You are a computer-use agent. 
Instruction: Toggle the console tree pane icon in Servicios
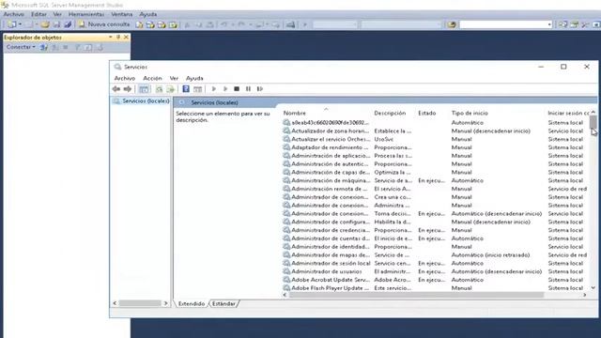point(144,89)
